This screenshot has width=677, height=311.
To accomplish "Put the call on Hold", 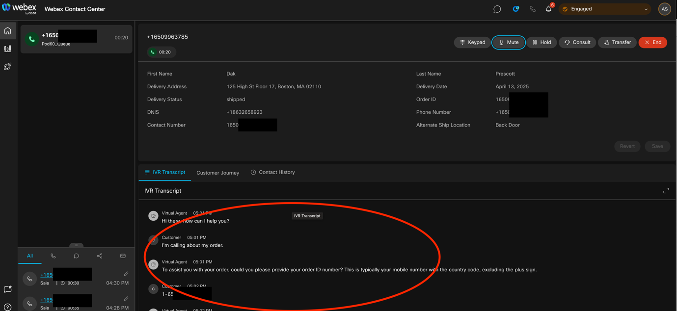I will [542, 42].
